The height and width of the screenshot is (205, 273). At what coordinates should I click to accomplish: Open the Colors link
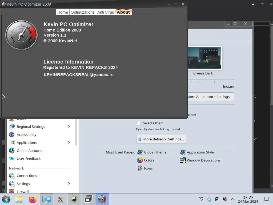pos(149,160)
